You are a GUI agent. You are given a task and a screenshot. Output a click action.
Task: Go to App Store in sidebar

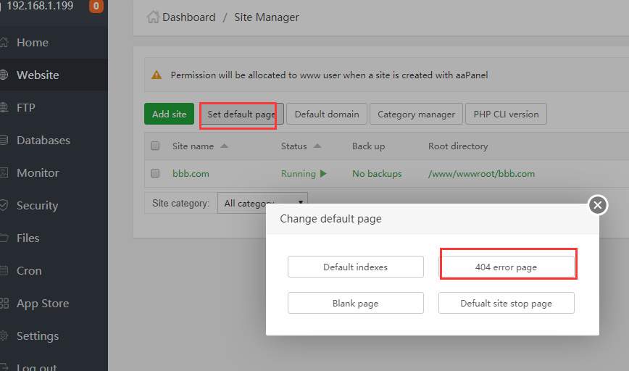coord(43,304)
